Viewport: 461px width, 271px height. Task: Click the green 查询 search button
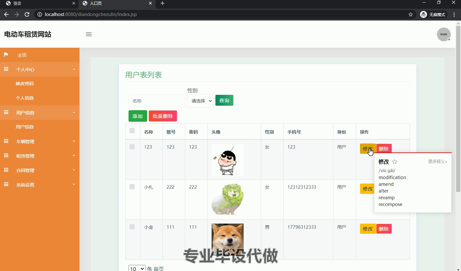[x=224, y=100]
